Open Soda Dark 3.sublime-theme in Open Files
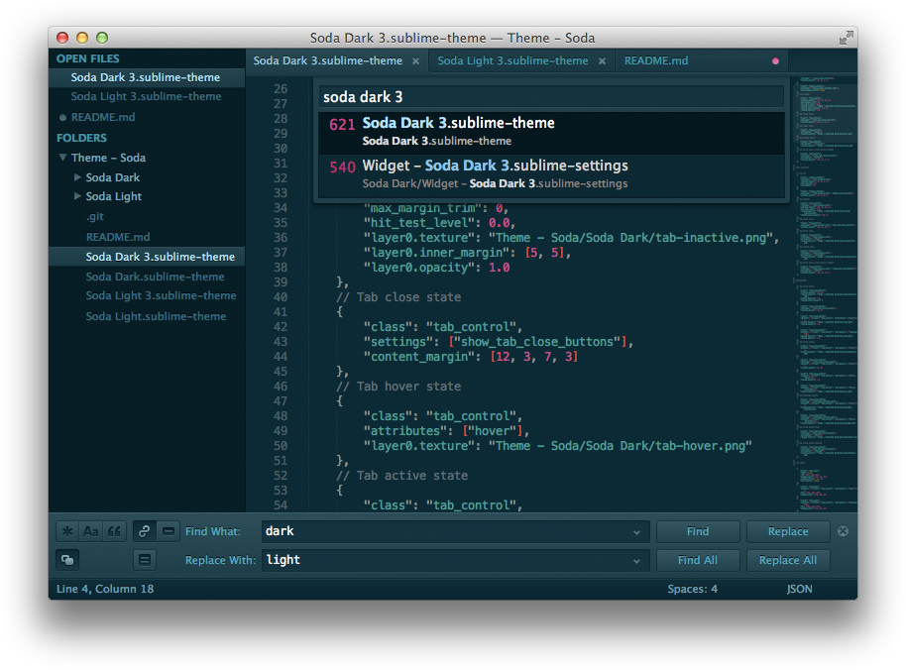906x670 pixels. click(147, 77)
